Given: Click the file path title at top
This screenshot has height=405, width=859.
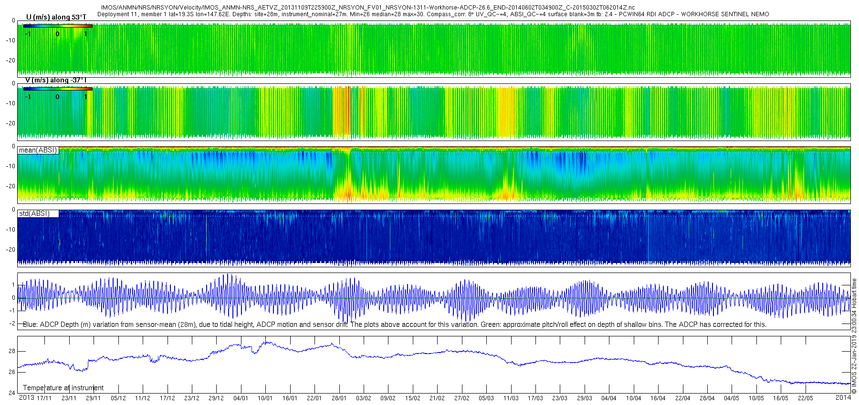Looking at the screenshot, I should [368, 8].
